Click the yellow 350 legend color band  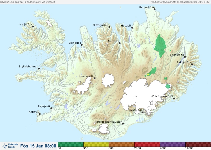96,144
